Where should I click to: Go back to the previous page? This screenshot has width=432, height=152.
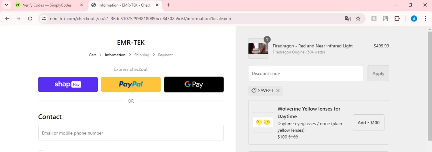pos(7,19)
